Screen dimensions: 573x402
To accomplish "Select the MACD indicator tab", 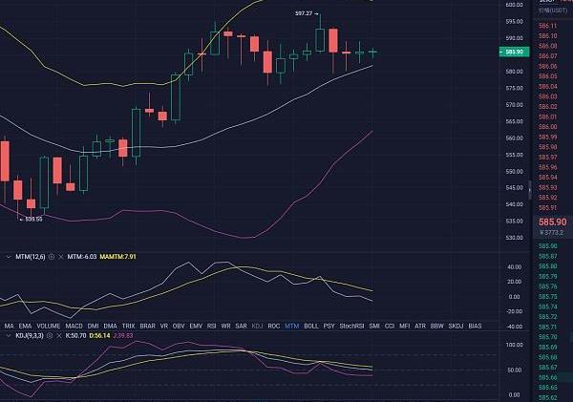I will pos(74,326).
